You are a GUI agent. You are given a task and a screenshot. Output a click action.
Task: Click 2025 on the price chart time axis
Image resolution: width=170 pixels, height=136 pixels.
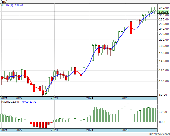click(x=125, y=98)
